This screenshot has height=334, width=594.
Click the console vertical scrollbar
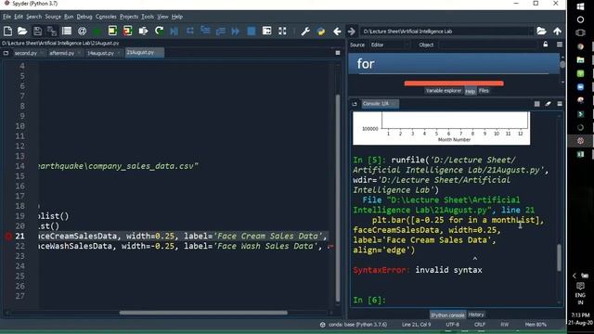point(559,258)
